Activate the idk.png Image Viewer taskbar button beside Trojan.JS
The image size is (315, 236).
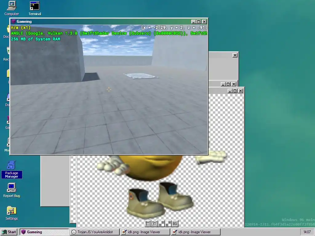pos(145,232)
